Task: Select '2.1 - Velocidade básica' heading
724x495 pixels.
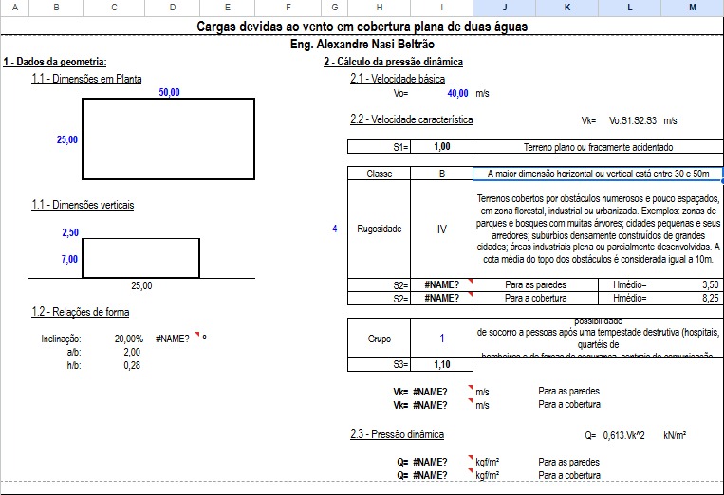Action: pyautogui.click(x=398, y=79)
